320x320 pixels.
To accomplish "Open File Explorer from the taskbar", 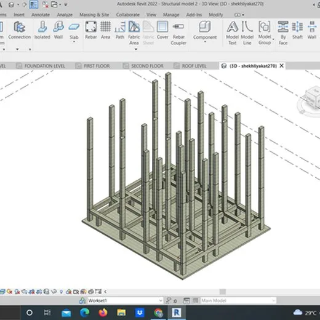I will pyautogui.click(x=121, y=313).
